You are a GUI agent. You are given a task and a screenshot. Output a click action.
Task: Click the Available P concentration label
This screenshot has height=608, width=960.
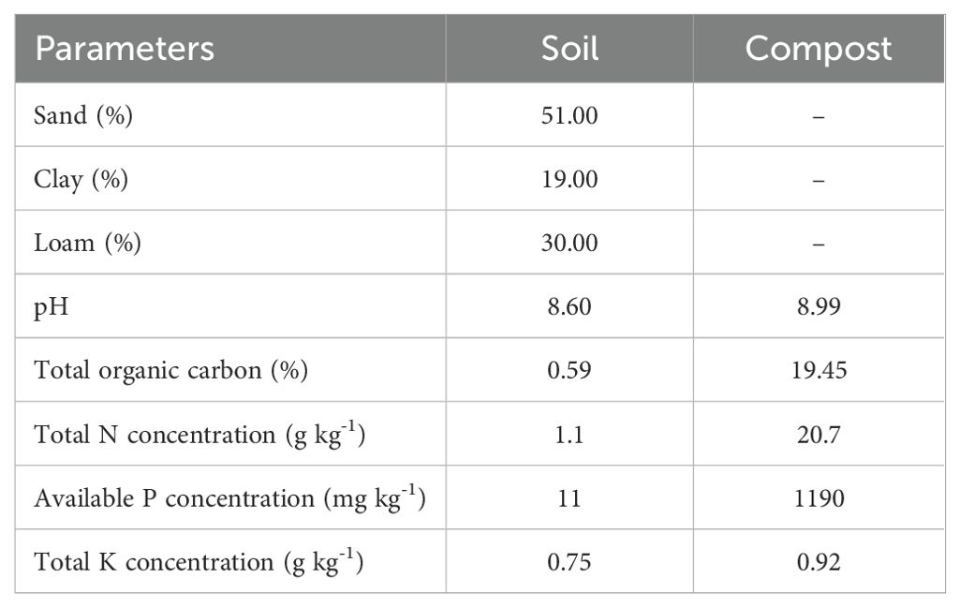tap(230, 497)
